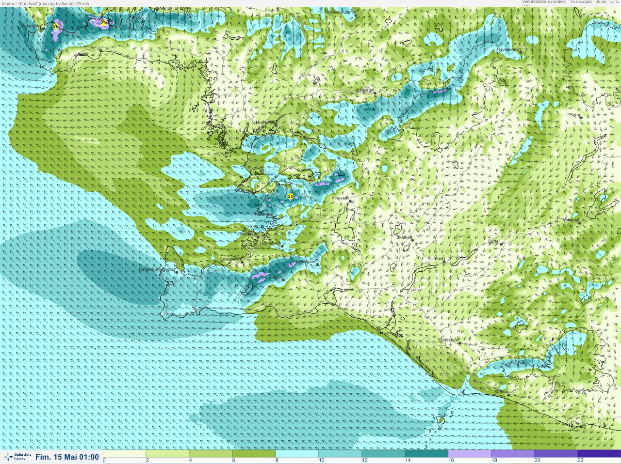This screenshot has height=464, width=621.
Task: Click the Reykjavík station label
Action: pos(247,233)
